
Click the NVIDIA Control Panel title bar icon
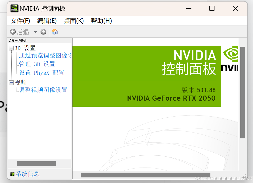(x=14, y=8)
